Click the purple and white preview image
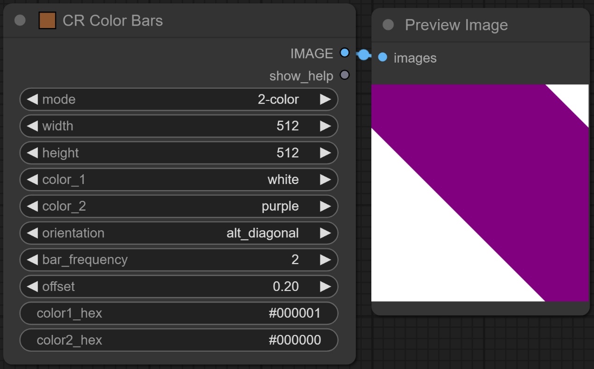Viewport: 594px width, 369px height. (x=480, y=193)
